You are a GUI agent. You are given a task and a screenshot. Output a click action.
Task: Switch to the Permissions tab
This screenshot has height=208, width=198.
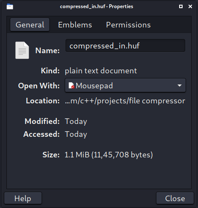(128, 25)
